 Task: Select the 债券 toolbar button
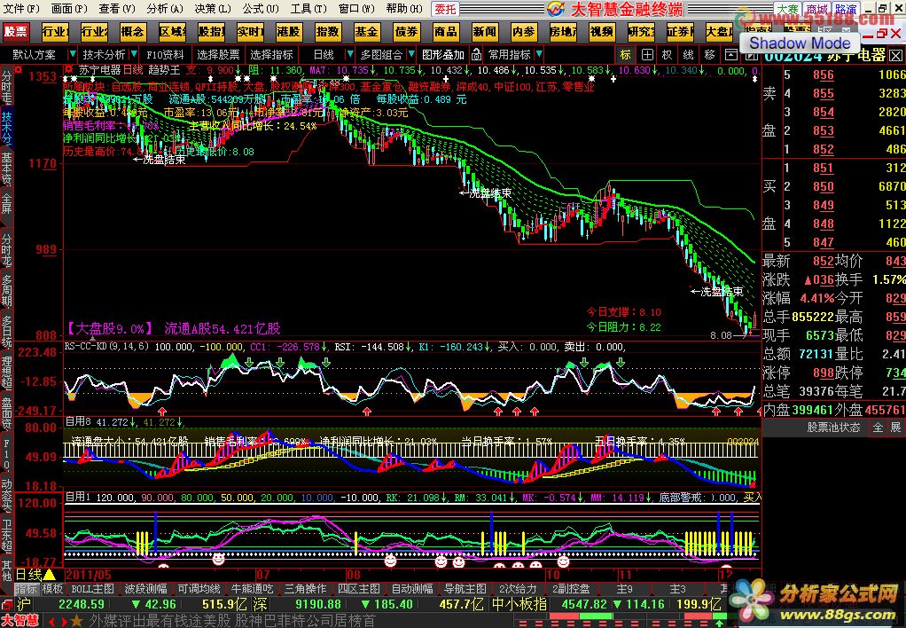coord(406,31)
